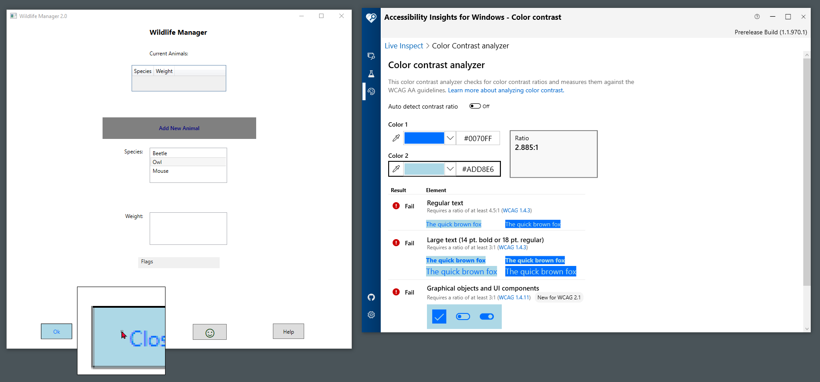Open the WCAG 1.4.3 link under Large text
The width and height of the screenshot is (820, 382).
(513, 247)
